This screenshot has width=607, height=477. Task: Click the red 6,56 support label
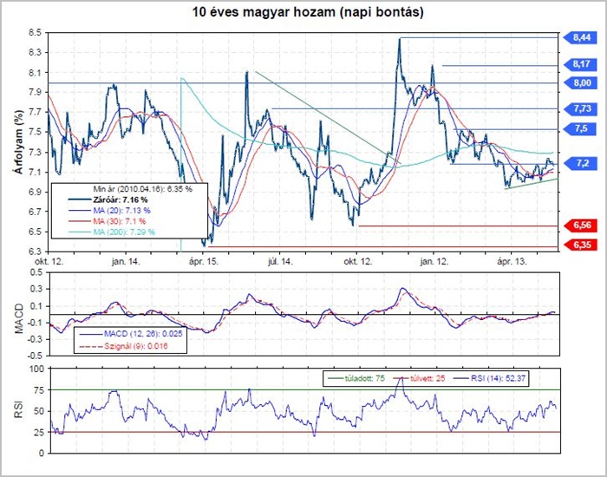point(583,225)
